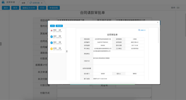The image size is (186, 100).
Task: Click the page's right-side scrollbar
Action: 185,25
